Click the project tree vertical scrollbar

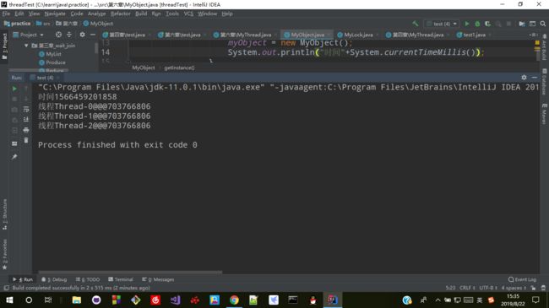(96, 48)
